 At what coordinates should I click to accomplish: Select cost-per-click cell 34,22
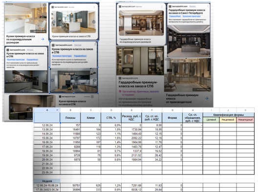pyautogui.click(x=152, y=160)
